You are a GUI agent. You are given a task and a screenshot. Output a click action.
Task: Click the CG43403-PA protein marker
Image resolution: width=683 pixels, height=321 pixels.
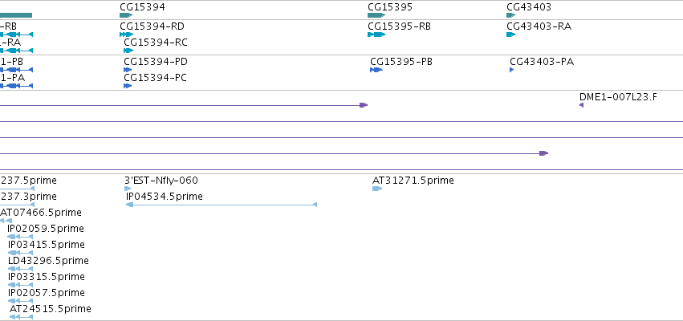click(512, 70)
